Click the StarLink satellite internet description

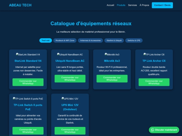pos(28,71)
